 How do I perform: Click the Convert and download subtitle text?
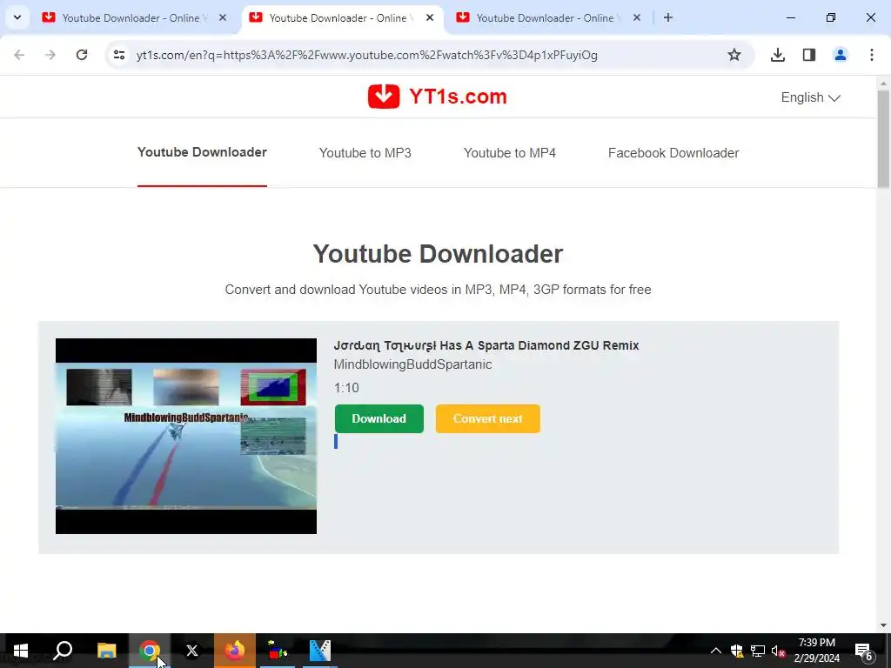coord(439,290)
